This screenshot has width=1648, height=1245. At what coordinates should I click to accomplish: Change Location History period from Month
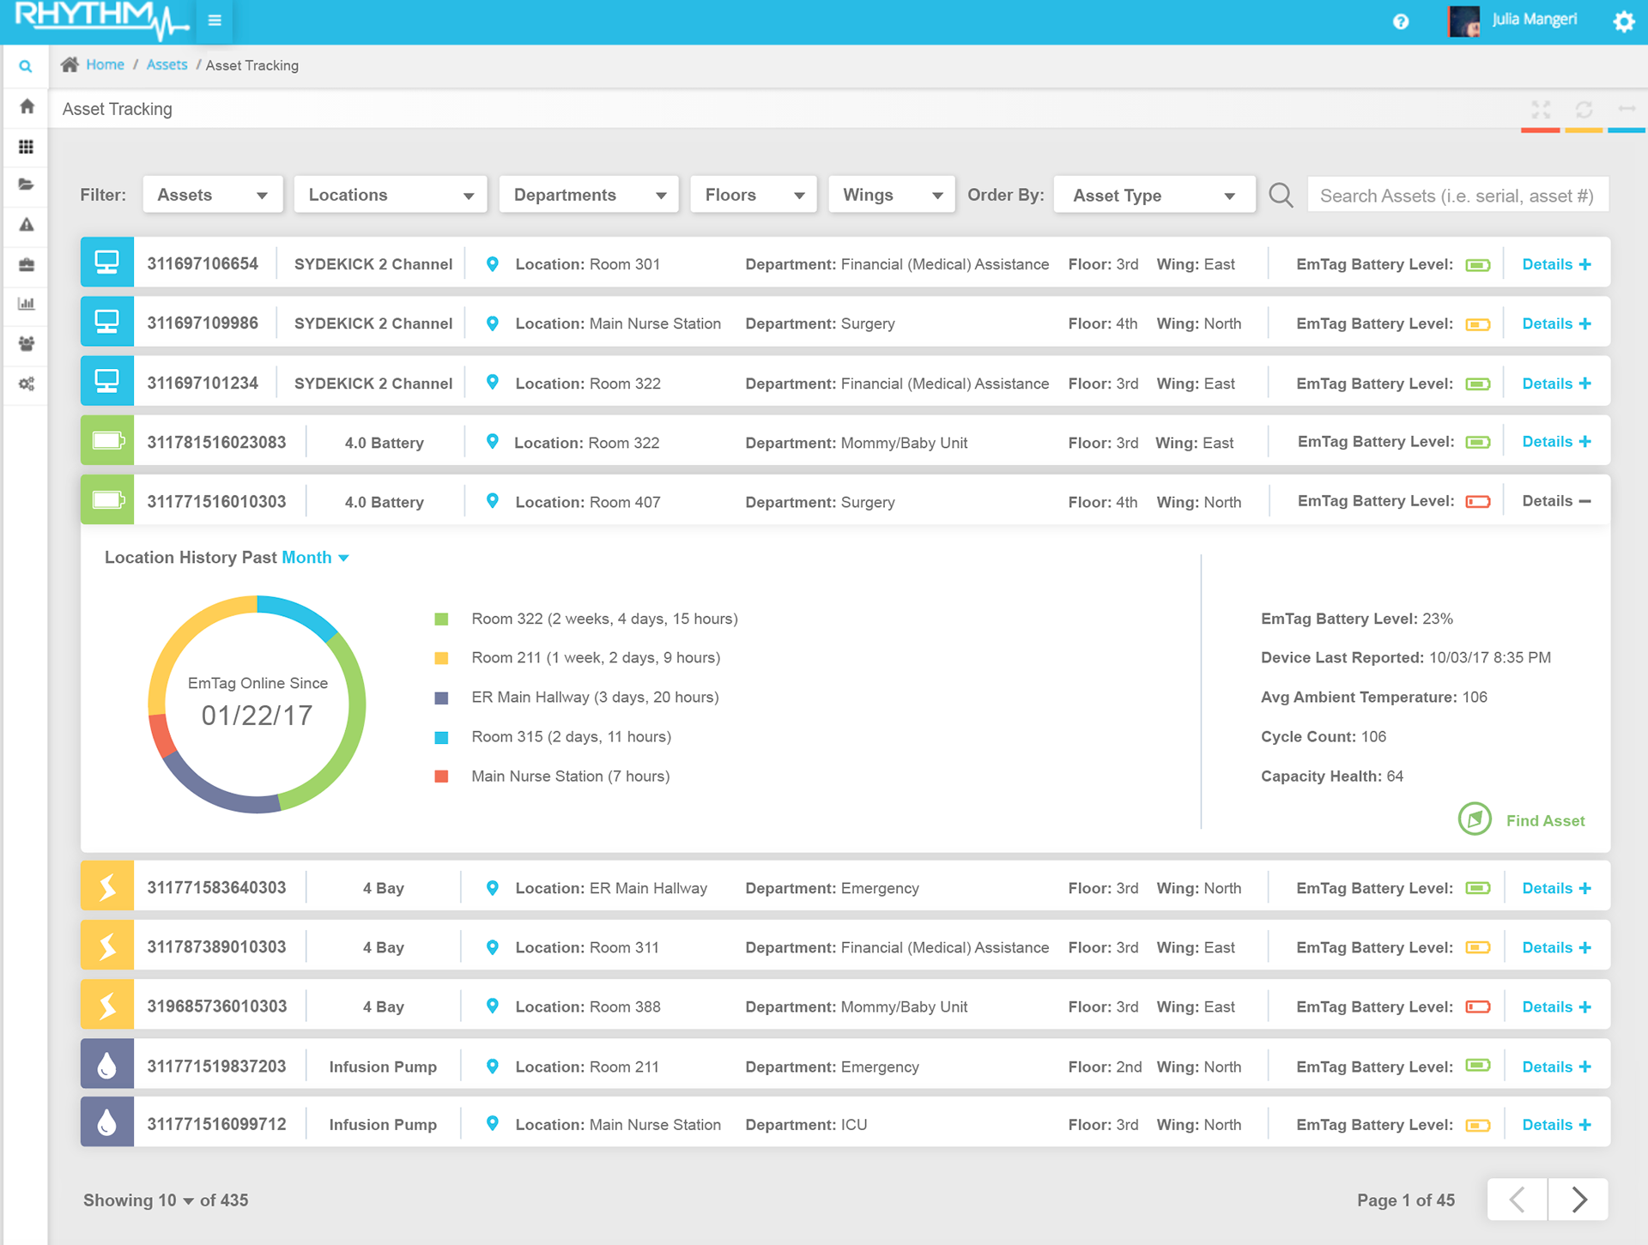315,558
